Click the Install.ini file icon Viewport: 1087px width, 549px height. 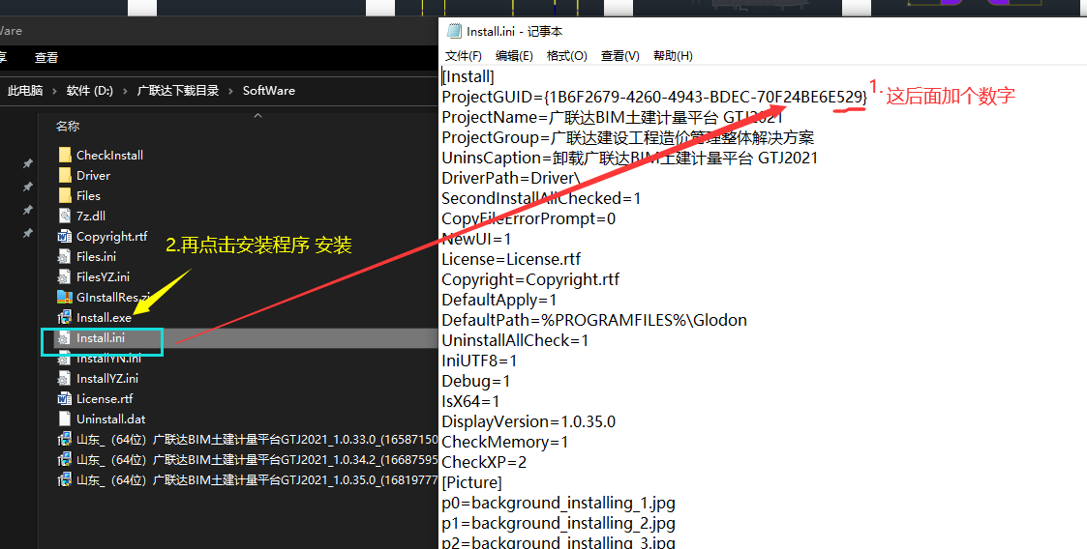65,338
